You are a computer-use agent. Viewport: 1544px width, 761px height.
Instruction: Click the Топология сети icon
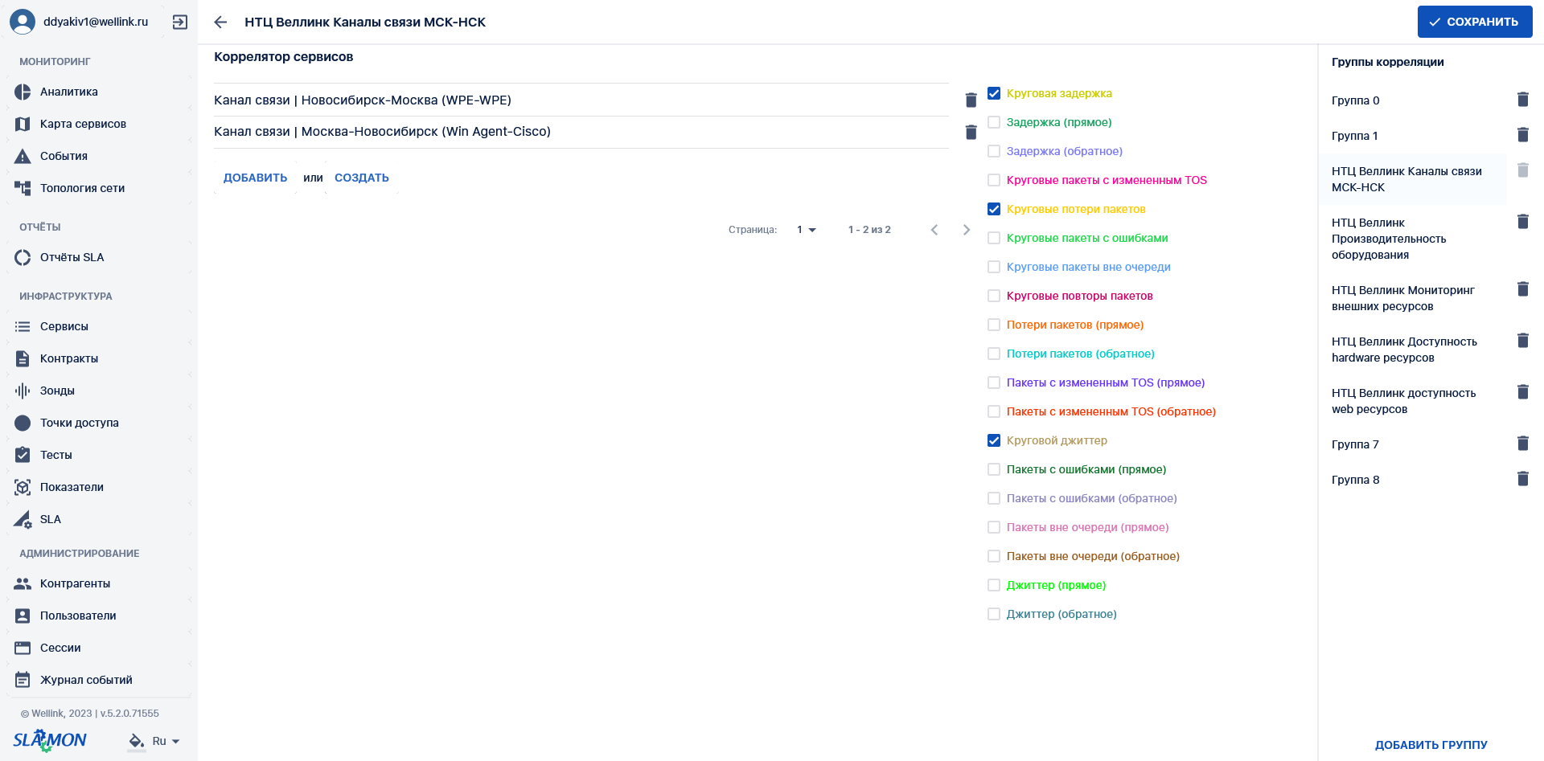tap(23, 188)
